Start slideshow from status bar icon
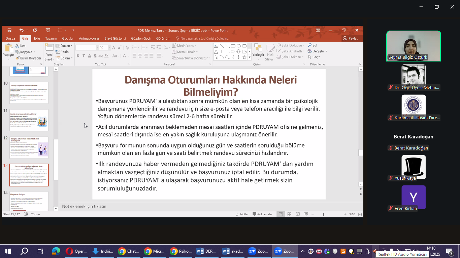 pyautogui.click(x=306, y=214)
